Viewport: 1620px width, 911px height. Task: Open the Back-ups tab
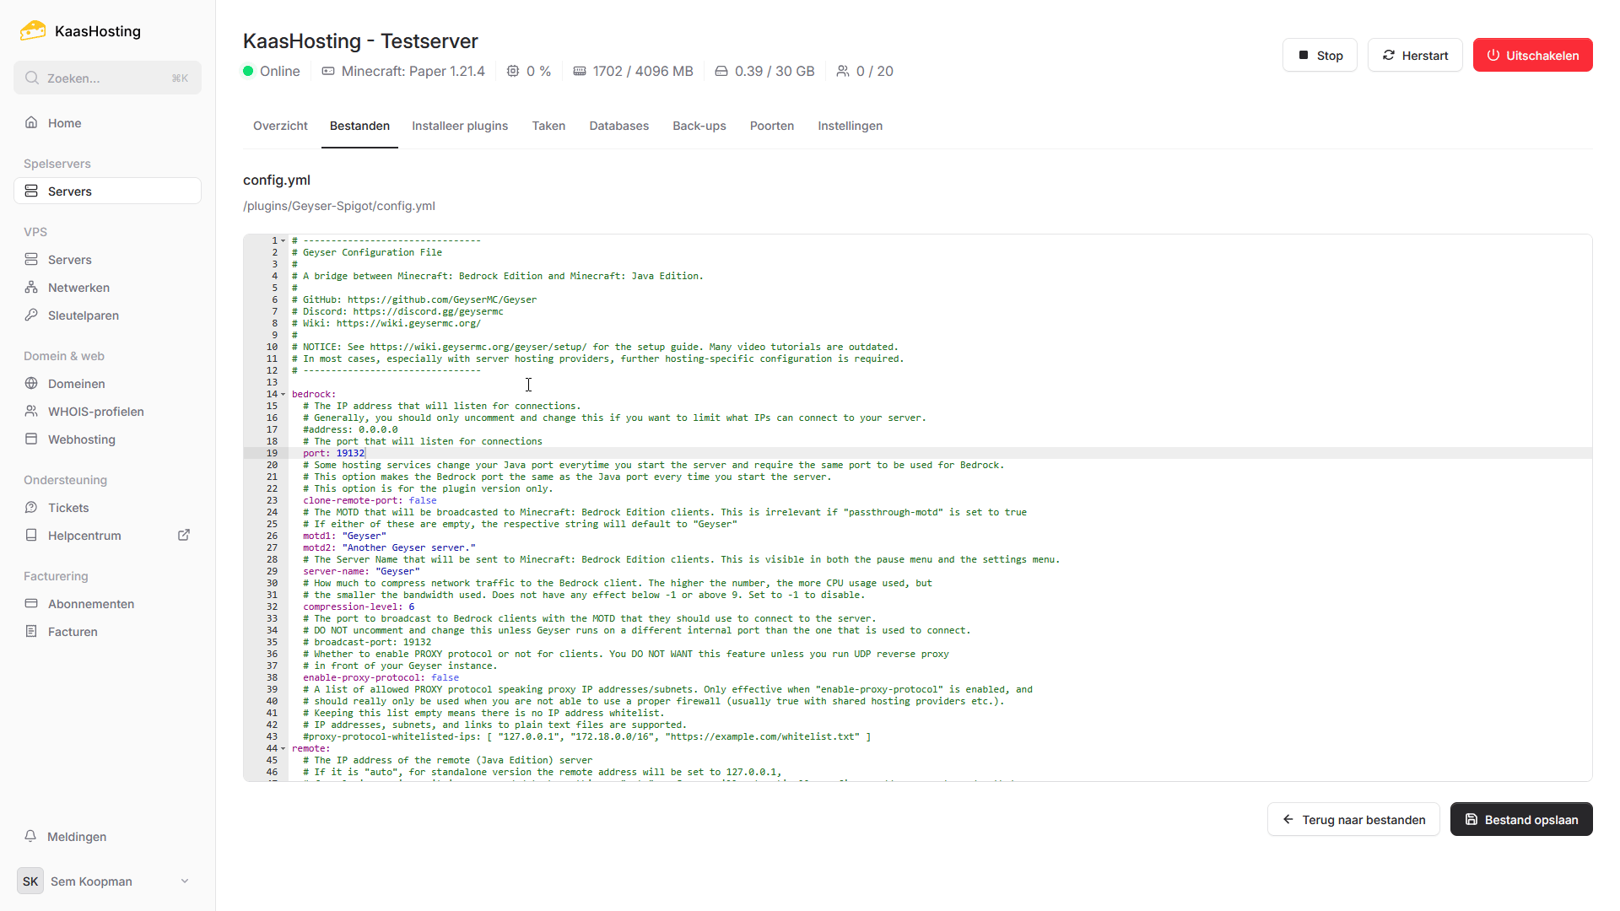[699, 126]
